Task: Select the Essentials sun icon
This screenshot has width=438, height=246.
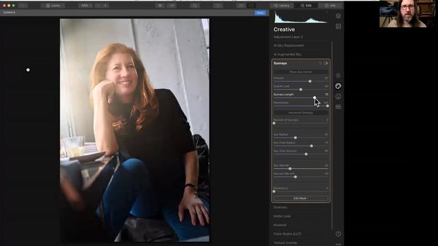Action: [x=338, y=75]
